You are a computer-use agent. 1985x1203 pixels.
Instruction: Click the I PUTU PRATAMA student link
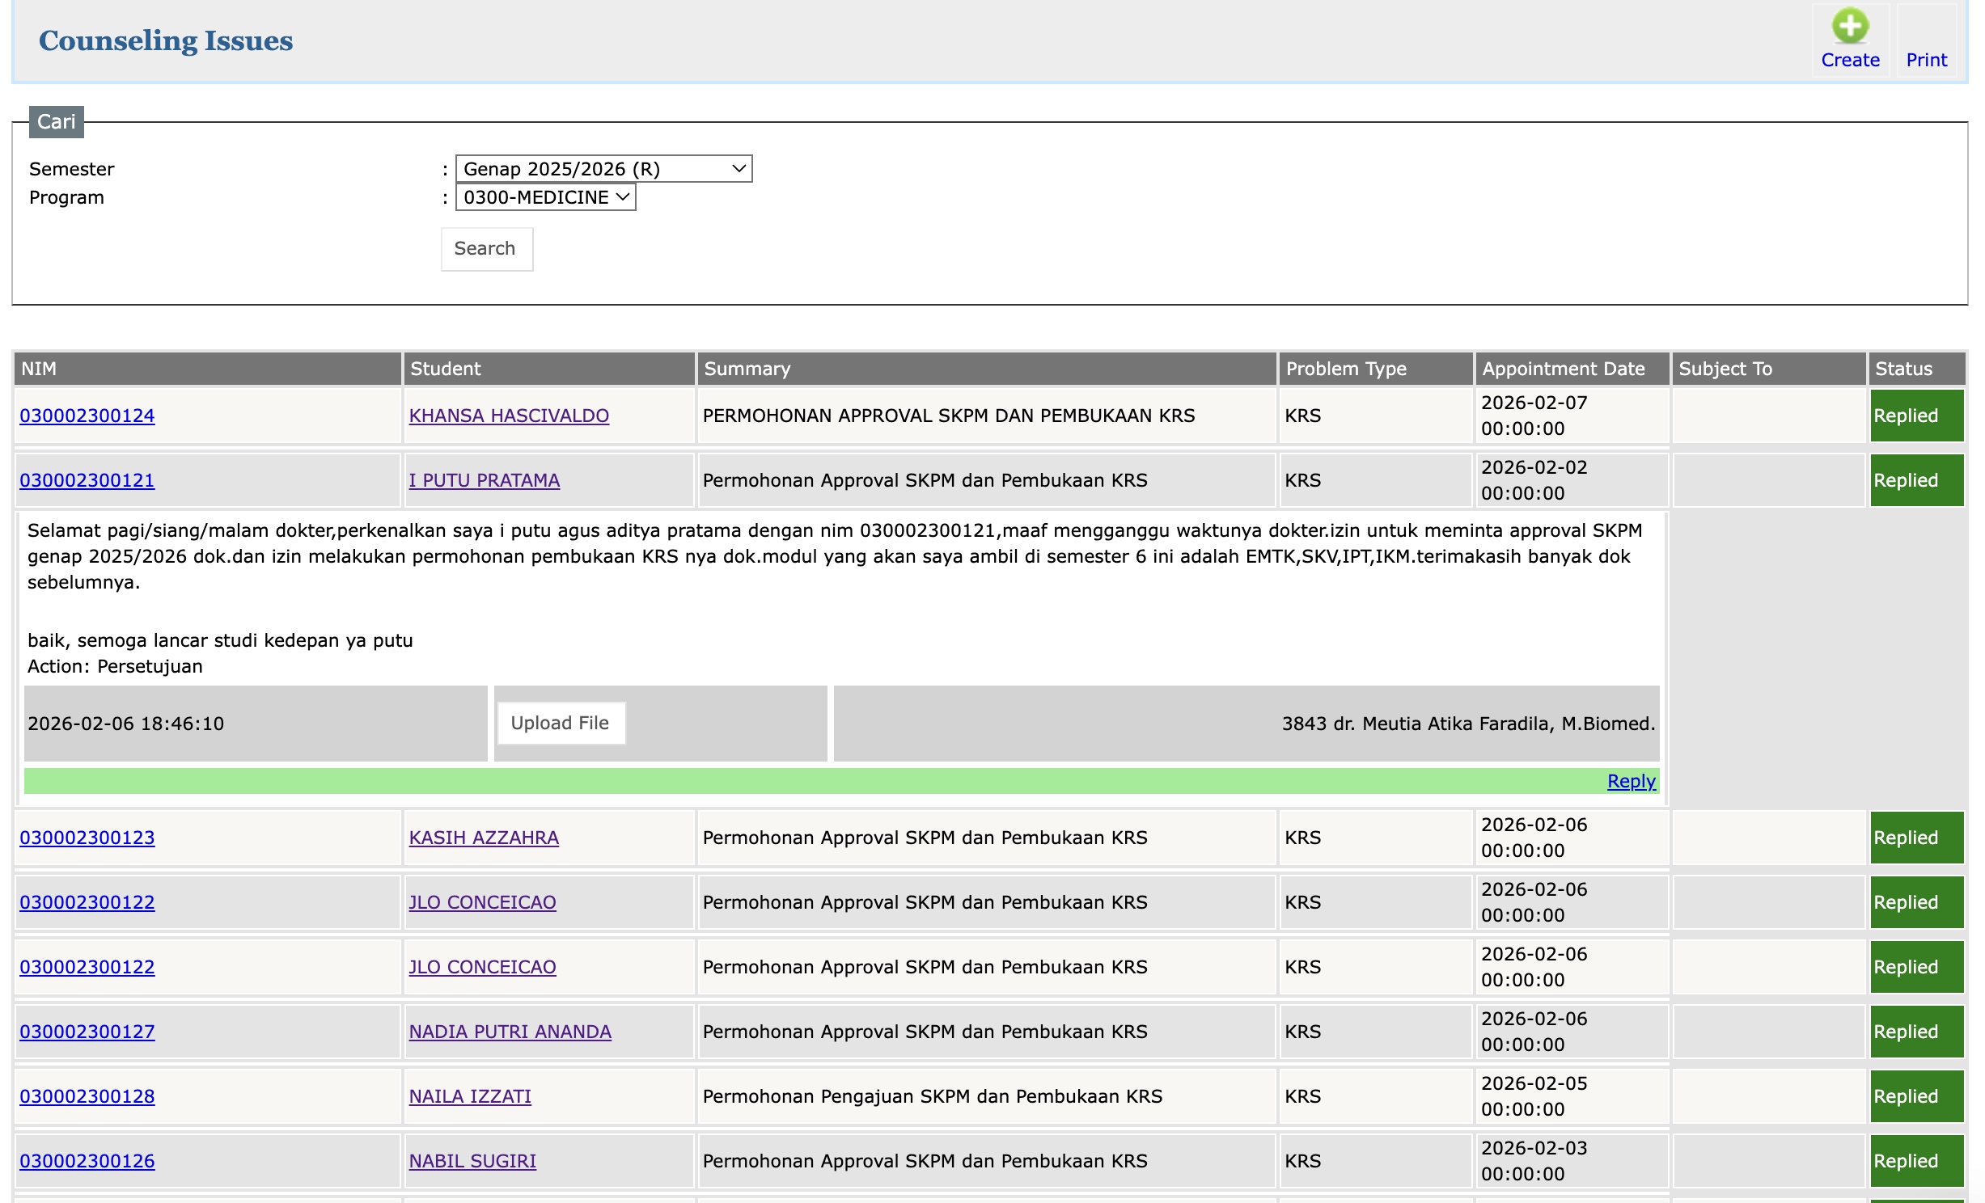click(x=484, y=480)
